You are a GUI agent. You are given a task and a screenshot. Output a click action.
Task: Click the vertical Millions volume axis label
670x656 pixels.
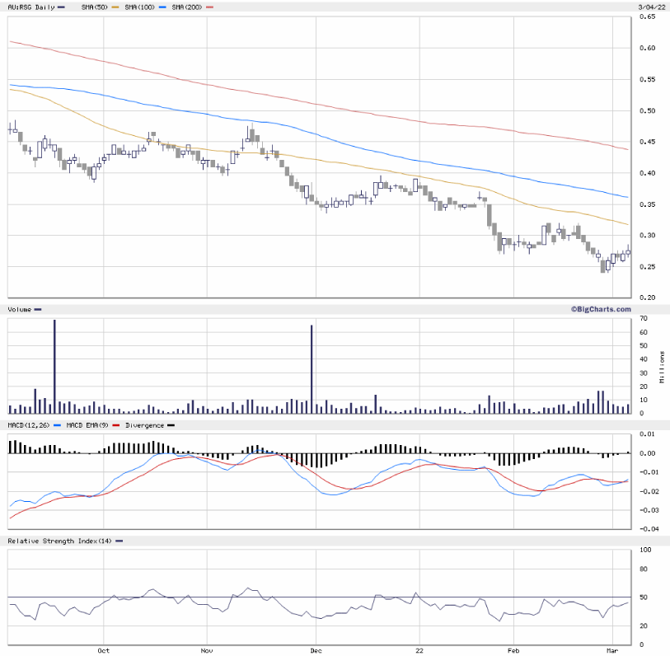click(662, 365)
